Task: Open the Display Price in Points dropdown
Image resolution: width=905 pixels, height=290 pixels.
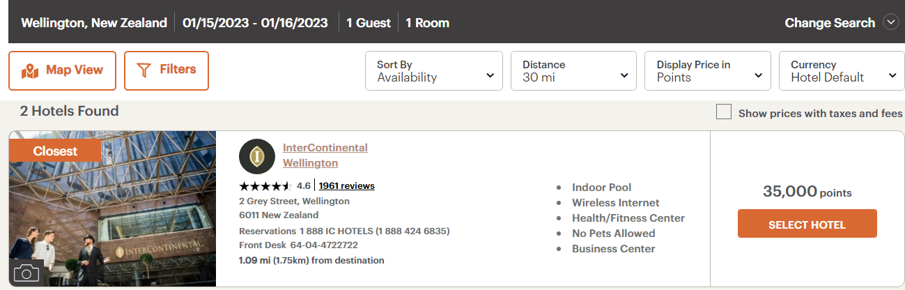Action: pos(708,71)
